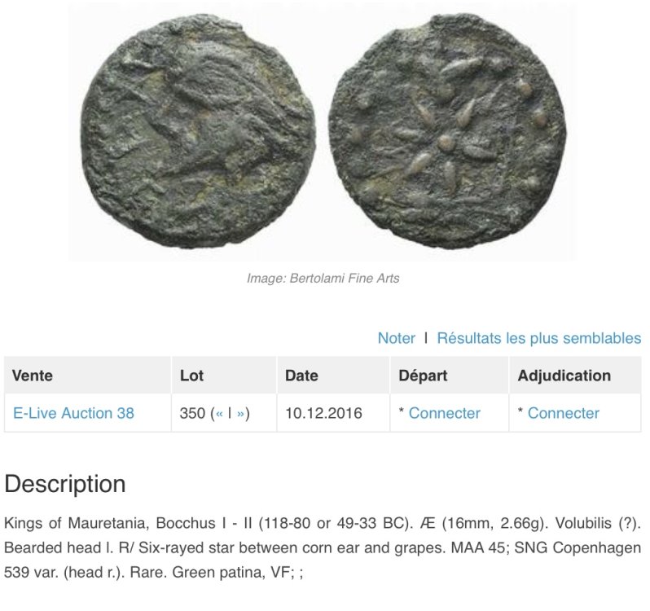Click Connecter under the Départ column
Viewport: 650px width, 611px height.
point(444,413)
